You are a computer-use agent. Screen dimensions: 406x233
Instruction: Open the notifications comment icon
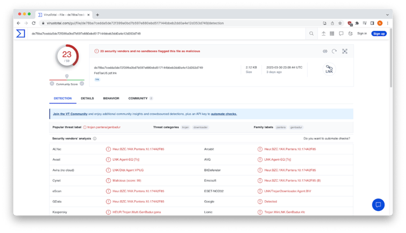(342, 34)
